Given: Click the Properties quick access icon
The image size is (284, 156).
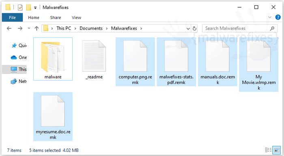Looking at the screenshot, I should tap(20, 7).
